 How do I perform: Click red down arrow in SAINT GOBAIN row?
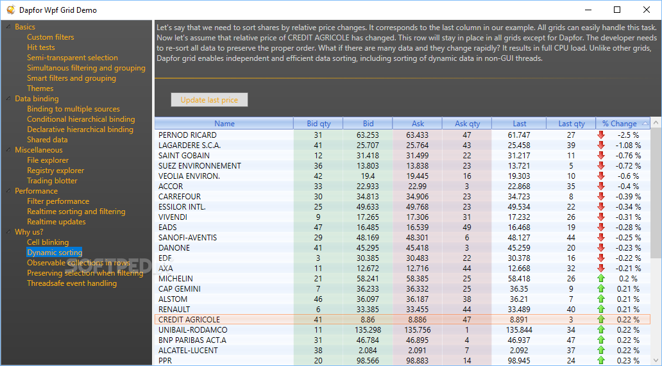601,156
